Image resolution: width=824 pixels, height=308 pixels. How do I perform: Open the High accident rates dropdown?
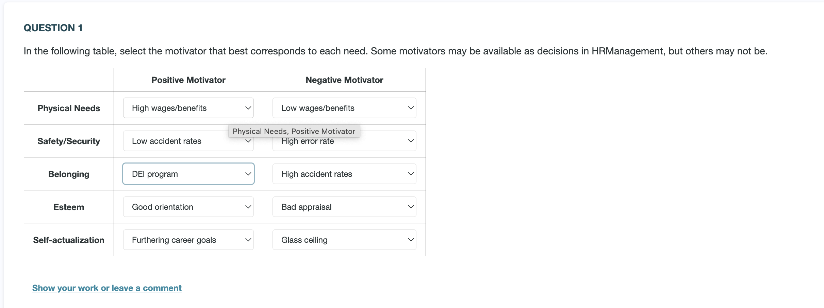(x=344, y=174)
